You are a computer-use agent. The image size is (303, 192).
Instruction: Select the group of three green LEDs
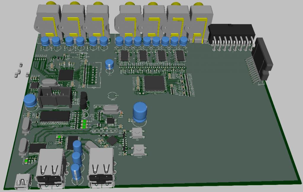coord(84,124)
